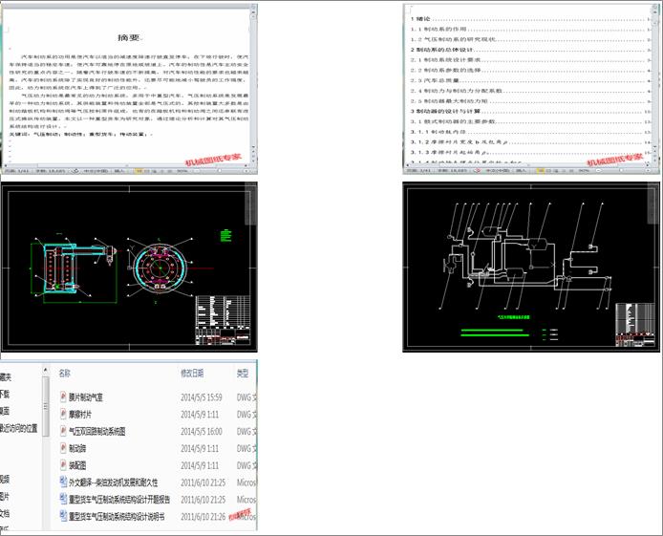Viewport: 663px width, 536px height.
Task: Click page count in abstract window status bar
Action: click(17, 171)
